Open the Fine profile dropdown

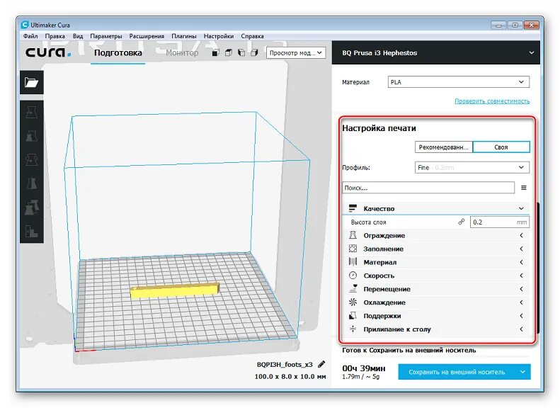pos(472,168)
